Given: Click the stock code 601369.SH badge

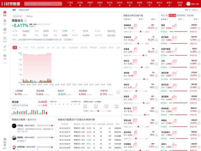Looking at the screenshot, I should 18,16.
